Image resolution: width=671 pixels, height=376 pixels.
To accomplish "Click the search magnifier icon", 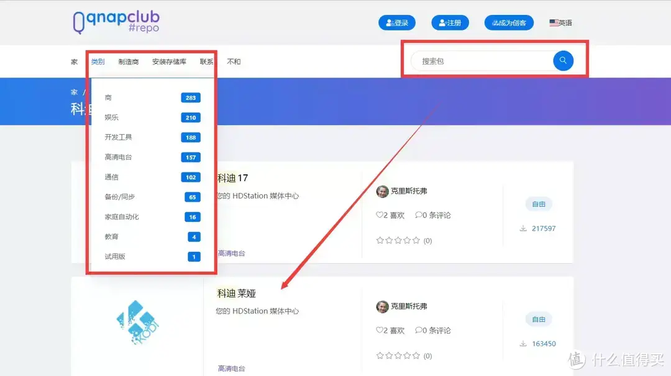I will tap(563, 61).
